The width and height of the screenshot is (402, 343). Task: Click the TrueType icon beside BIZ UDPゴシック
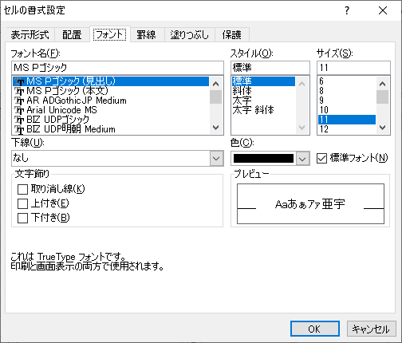pyautogui.click(x=19, y=120)
